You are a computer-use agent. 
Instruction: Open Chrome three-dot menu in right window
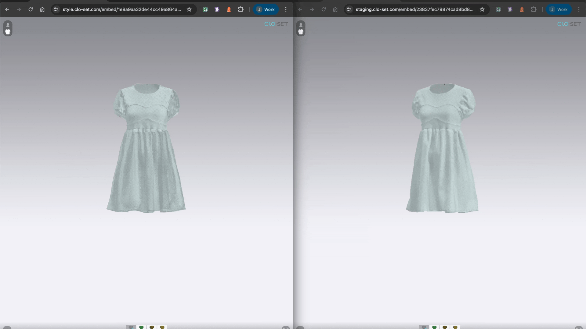(x=579, y=9)
